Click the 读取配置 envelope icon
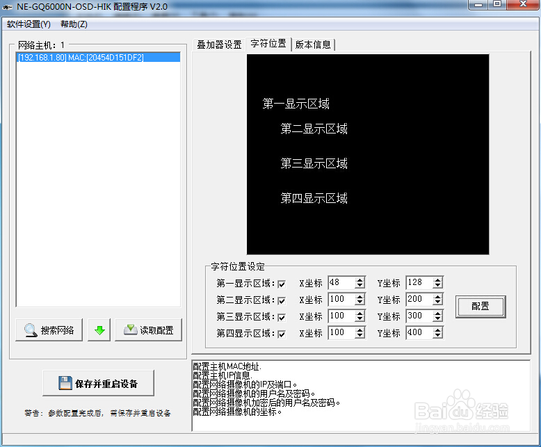The height and width of the screenshot is (447, 541). pyautogui.click(x=131, y=330)
